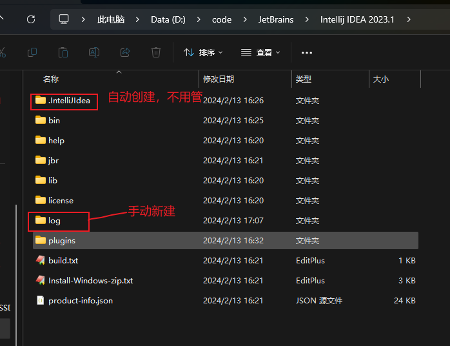Select the .IntelliJIdea folder name
The height and width of the screenshot is (346, 450).
[69, 101]
